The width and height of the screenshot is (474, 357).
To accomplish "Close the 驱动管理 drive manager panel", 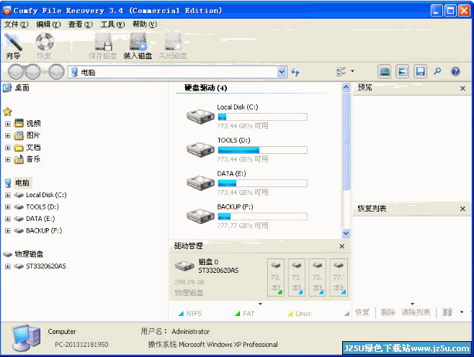I will pos(342,246).
